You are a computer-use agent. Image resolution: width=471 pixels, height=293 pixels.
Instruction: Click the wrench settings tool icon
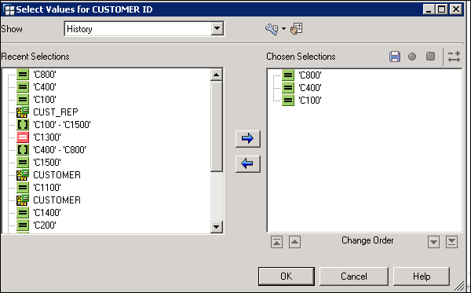click(x=272, y=29)
